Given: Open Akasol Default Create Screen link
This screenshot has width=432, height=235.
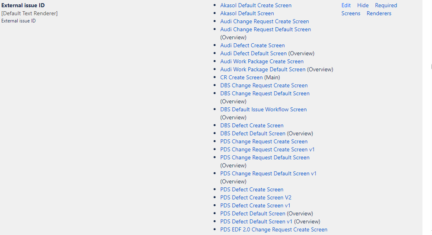Looking at the screenshot, I should click(256, 5).
